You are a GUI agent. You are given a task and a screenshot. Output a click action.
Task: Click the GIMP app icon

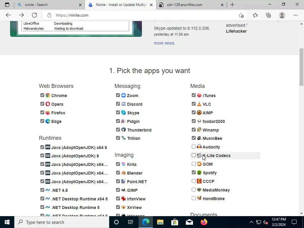123,190
